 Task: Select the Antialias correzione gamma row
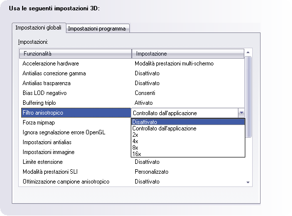[132, 73]
